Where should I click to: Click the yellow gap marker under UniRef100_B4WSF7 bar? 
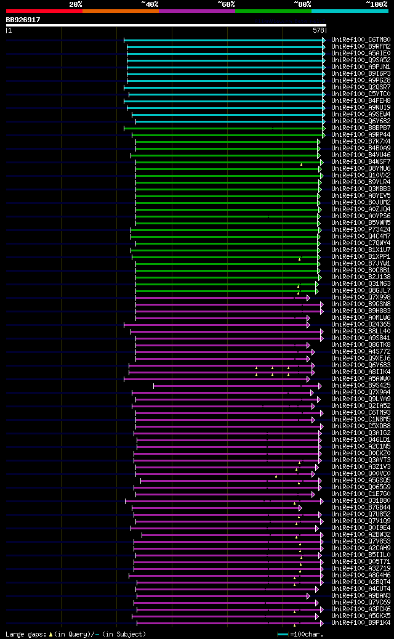click(x=301, y=165)
